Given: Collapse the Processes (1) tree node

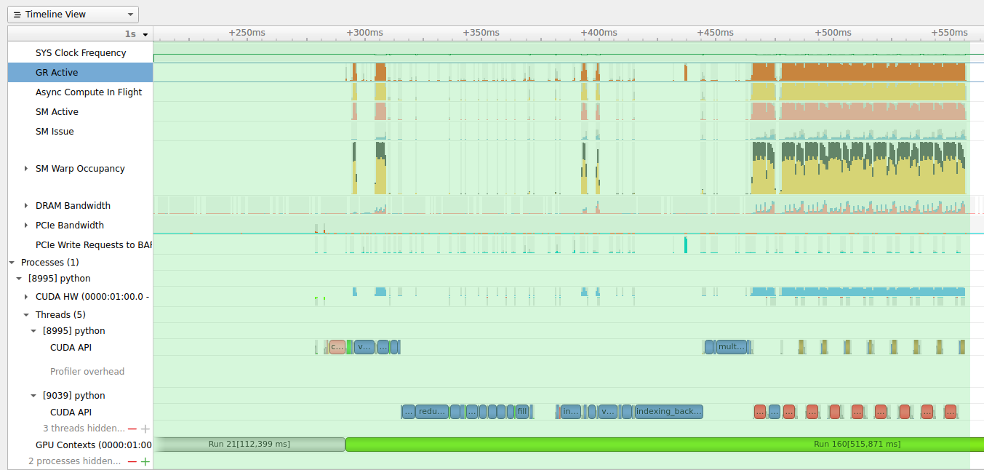Looking at the screenshot, I should 12,263.
